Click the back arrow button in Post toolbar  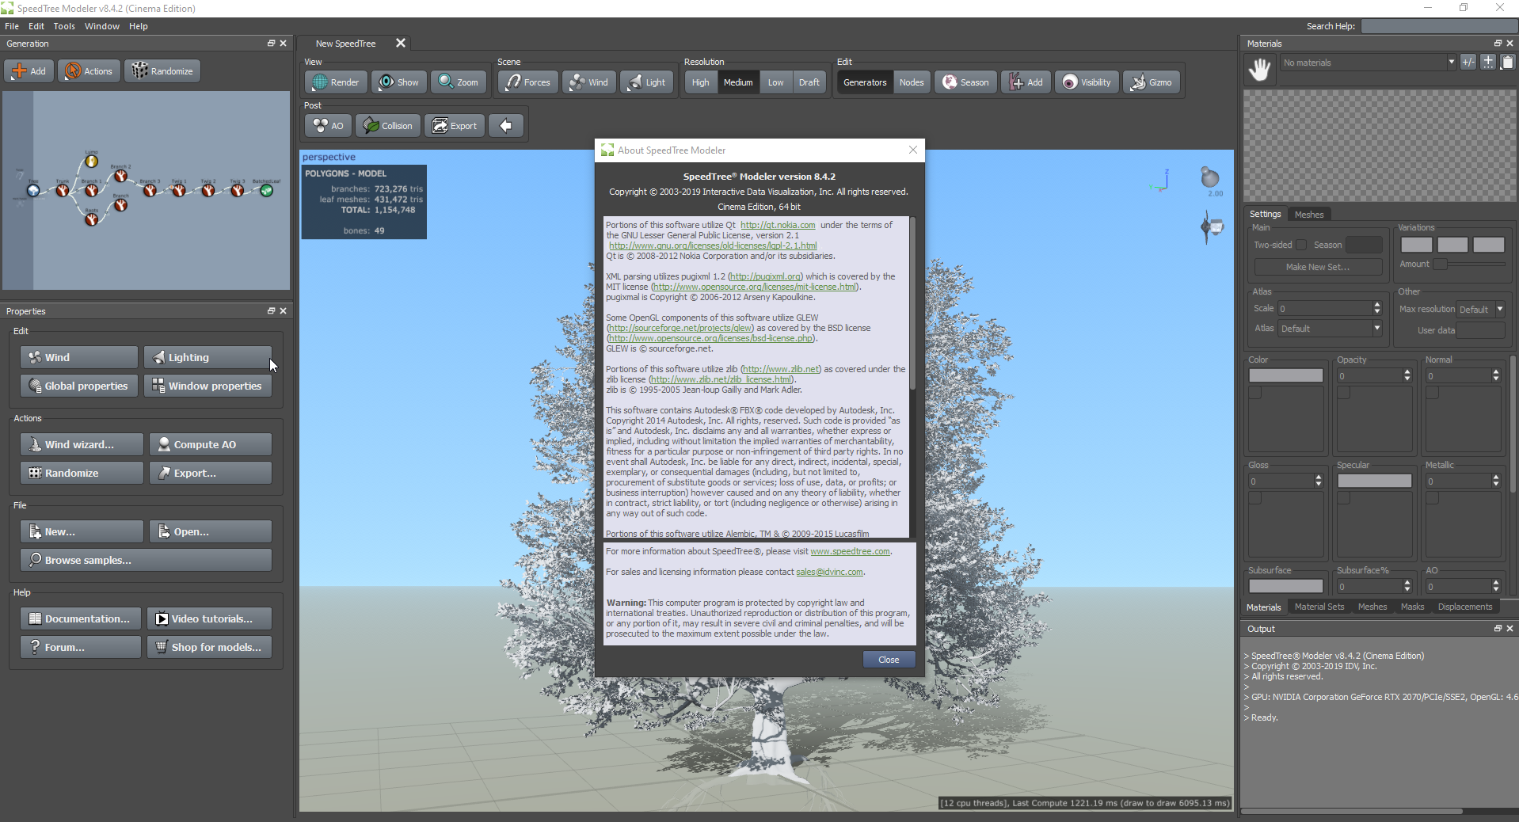506,126
